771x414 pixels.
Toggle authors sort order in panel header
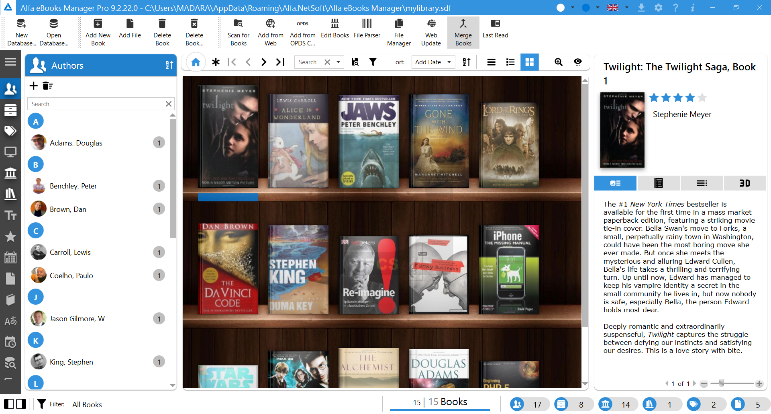[169, 65]
